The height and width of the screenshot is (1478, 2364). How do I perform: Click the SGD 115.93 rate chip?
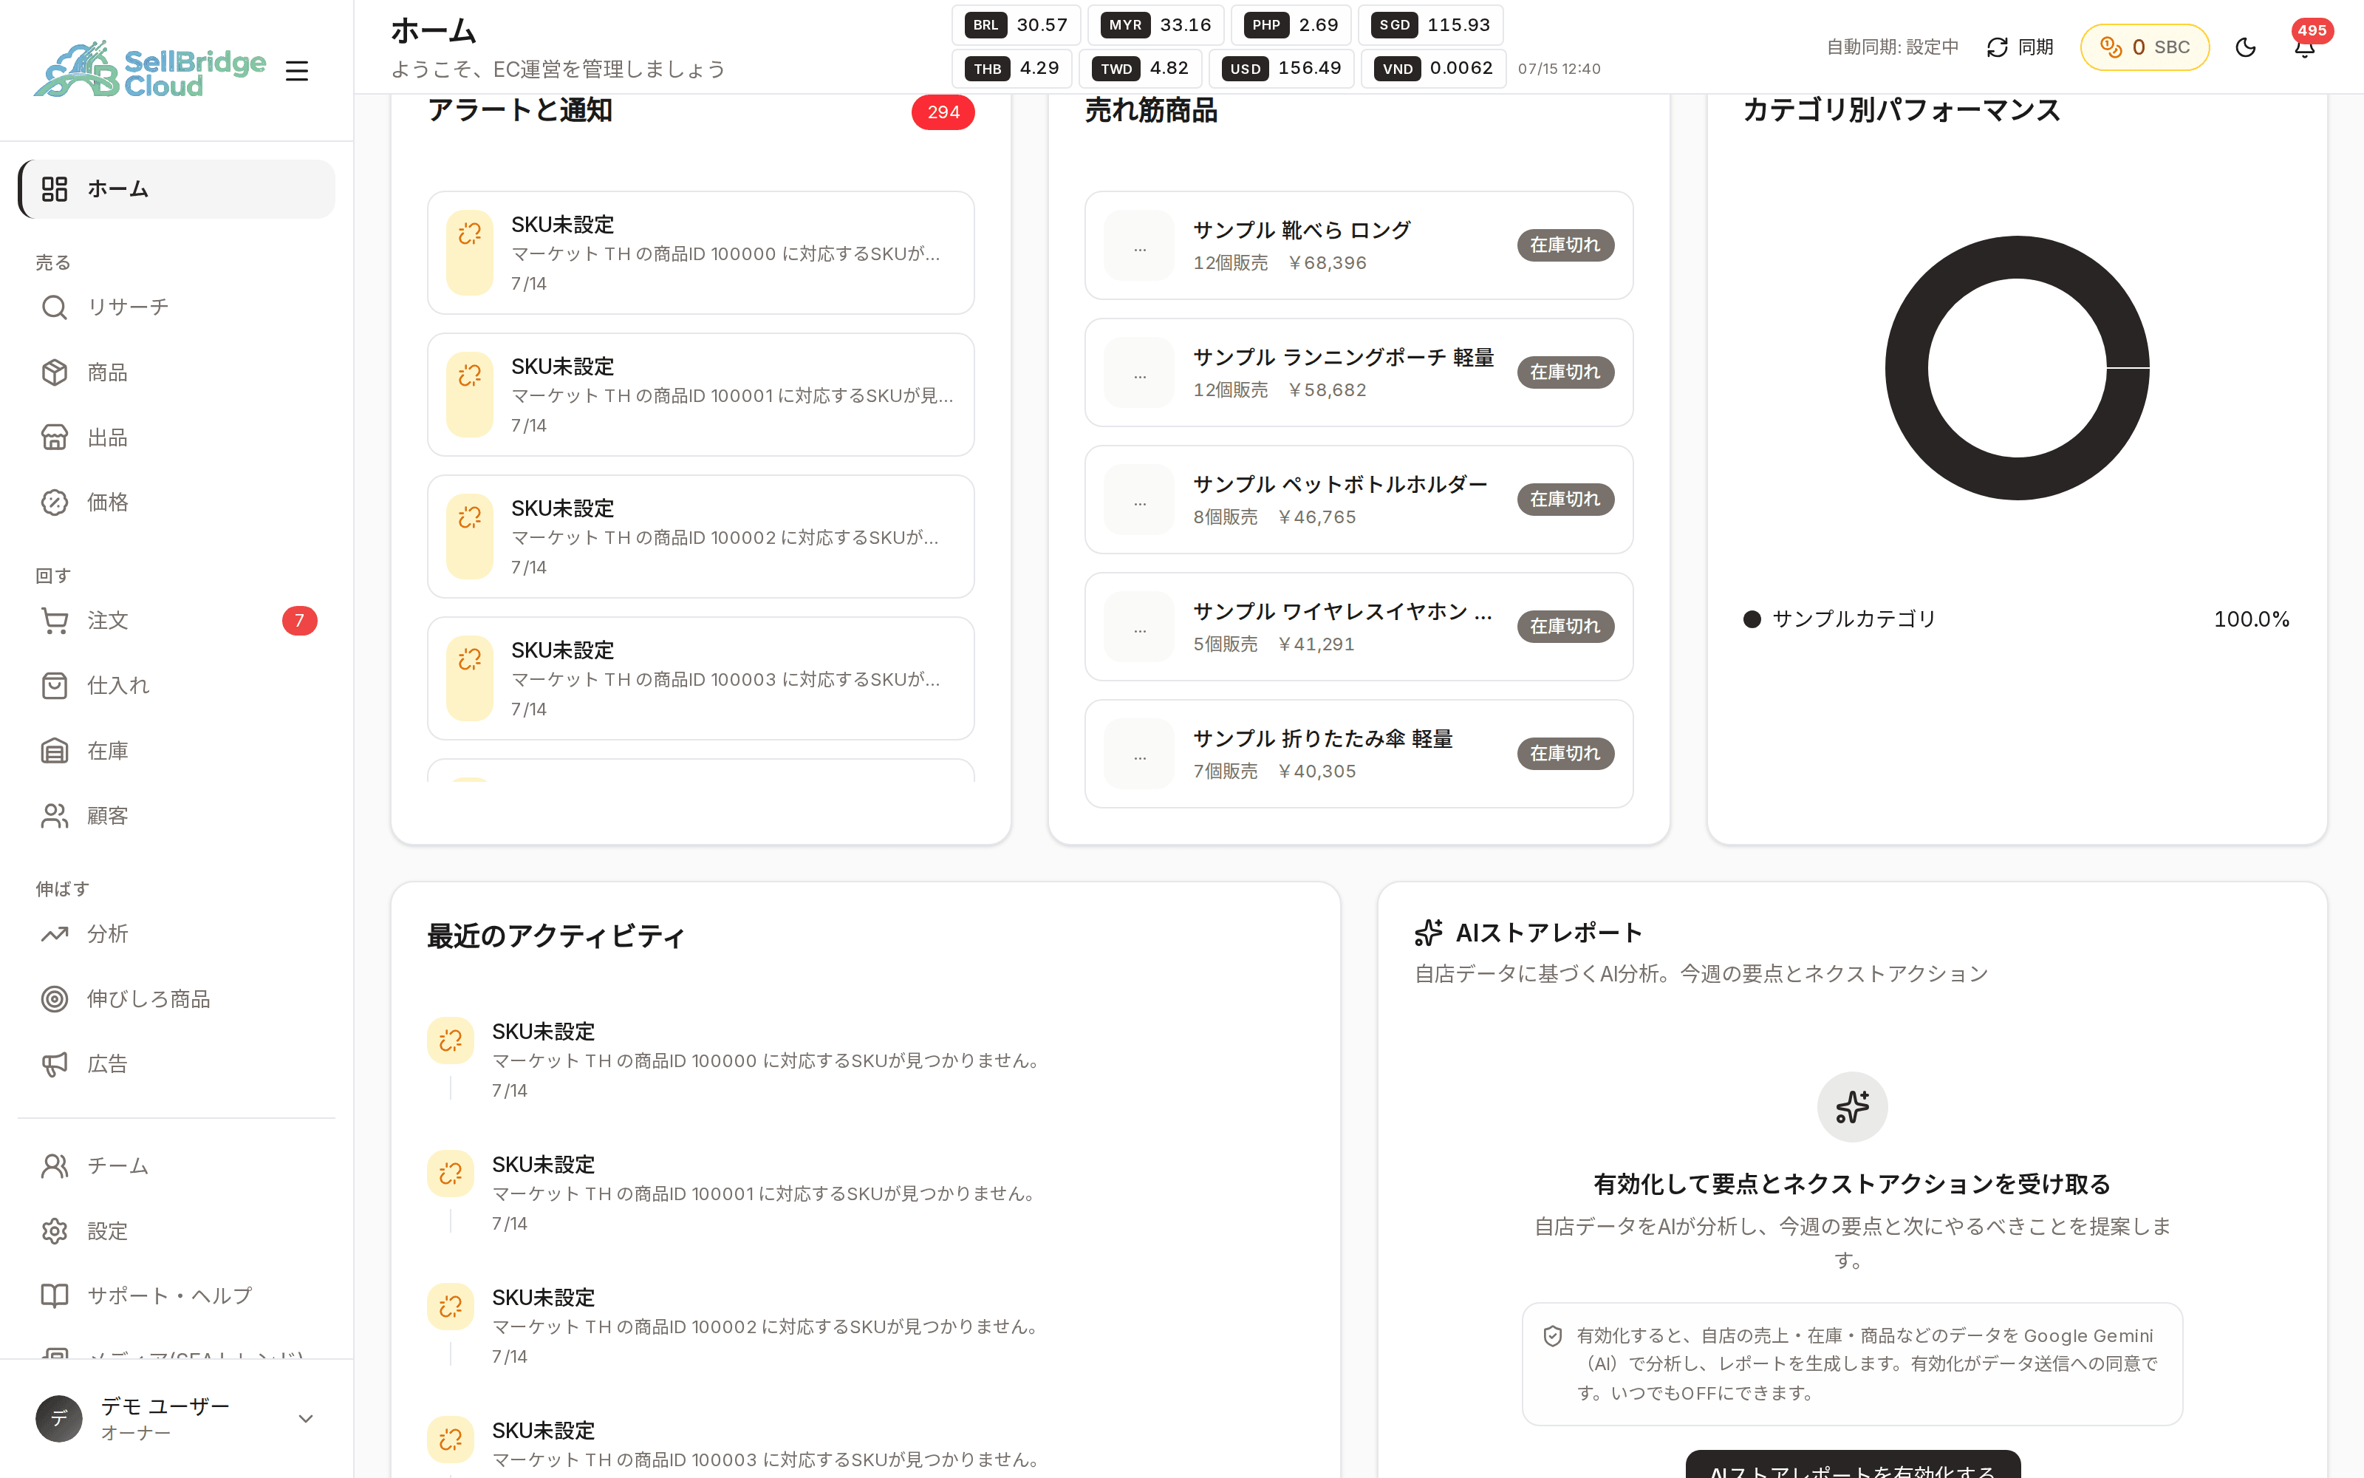1431,25
